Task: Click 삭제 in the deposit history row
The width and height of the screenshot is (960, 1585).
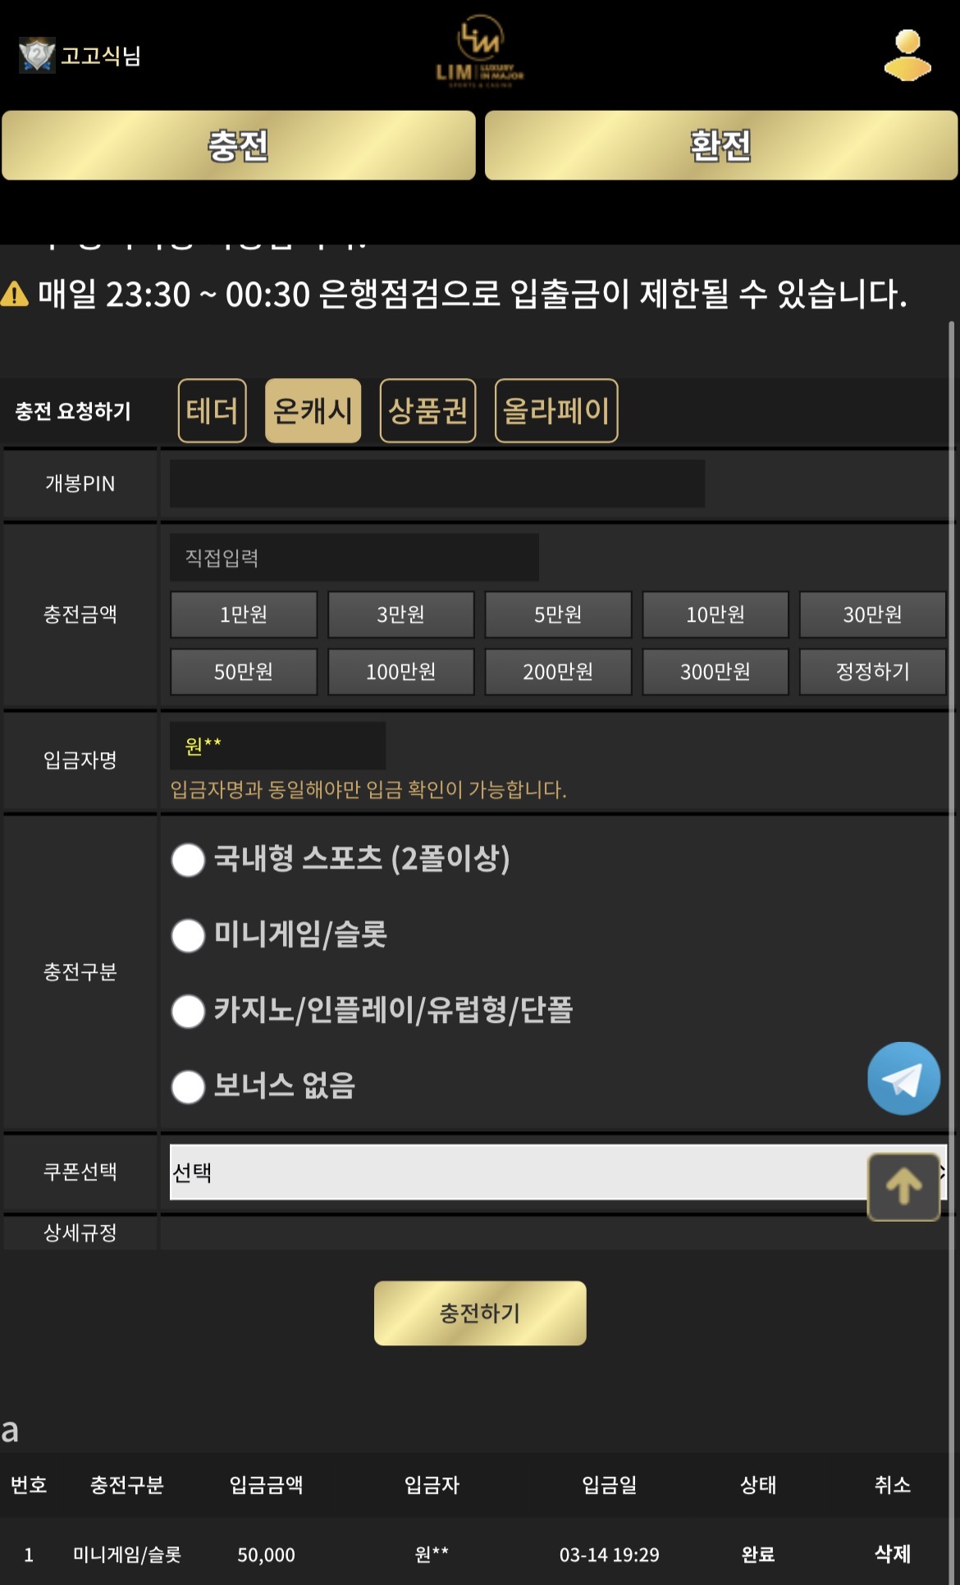Action: pyautogui.click(x=892, y=1554)
